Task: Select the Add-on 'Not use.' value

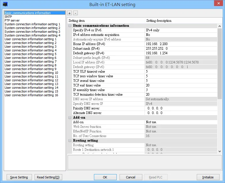Action: click(x=181, y=122)
